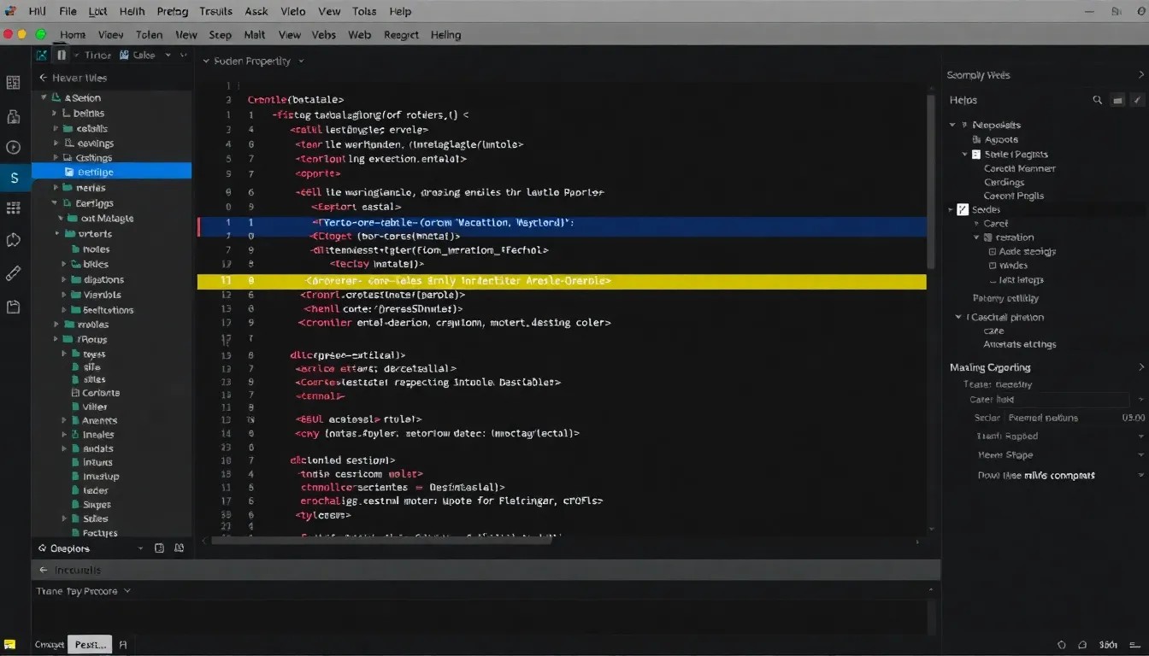Image resolution: width=1149 pixels, height=656 pixels.
Task: Select the clipboard icon in the activity bar
Action: (13, 305)
